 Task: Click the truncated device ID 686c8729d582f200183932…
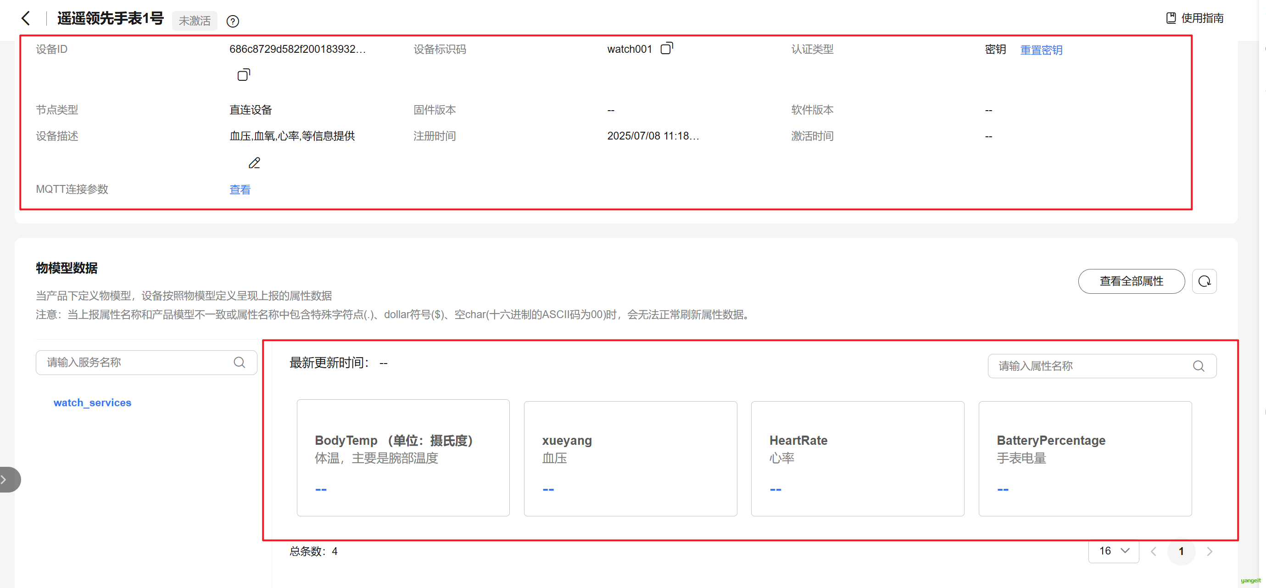[x=297, y=49]
